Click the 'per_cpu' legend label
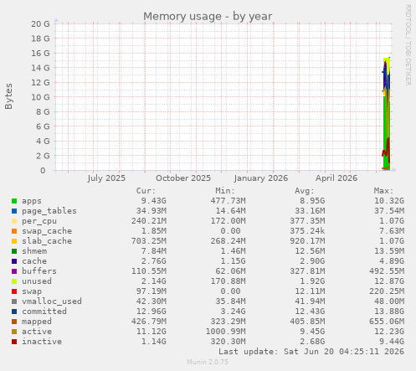This screenshot has width=416, height=371. (39, 221)
